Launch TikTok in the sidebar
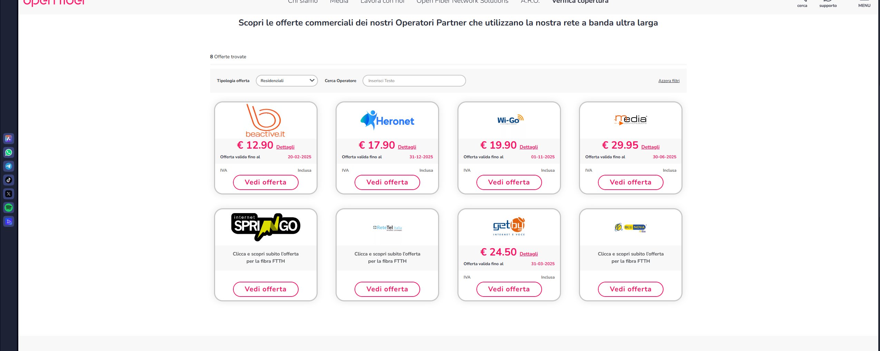Viewport: 880px width, 351px height. [9, 180]
